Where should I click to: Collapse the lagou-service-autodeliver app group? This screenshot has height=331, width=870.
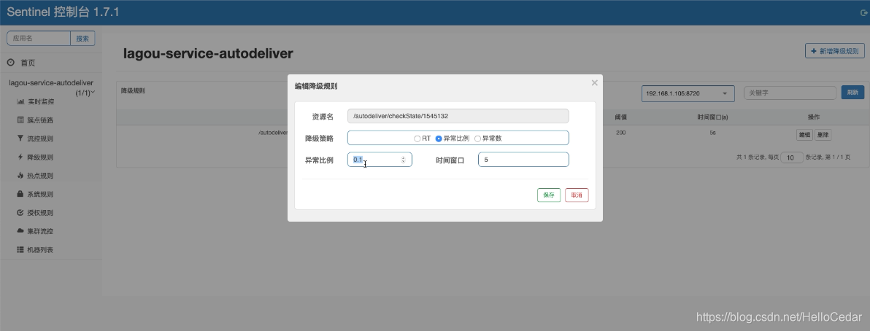[51, 87]
